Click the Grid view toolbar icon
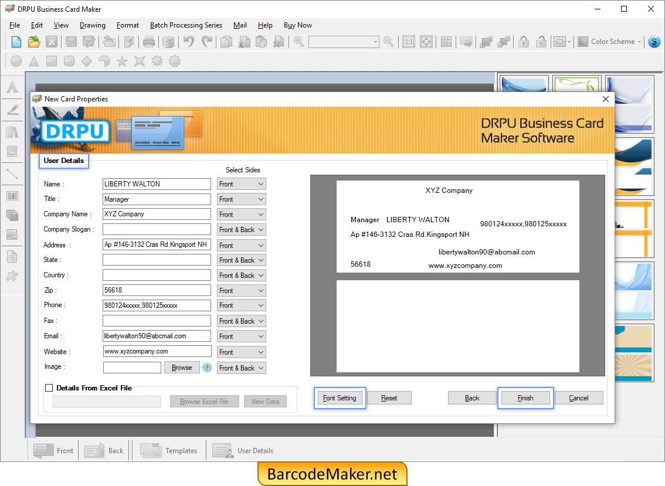 (446, 42)
